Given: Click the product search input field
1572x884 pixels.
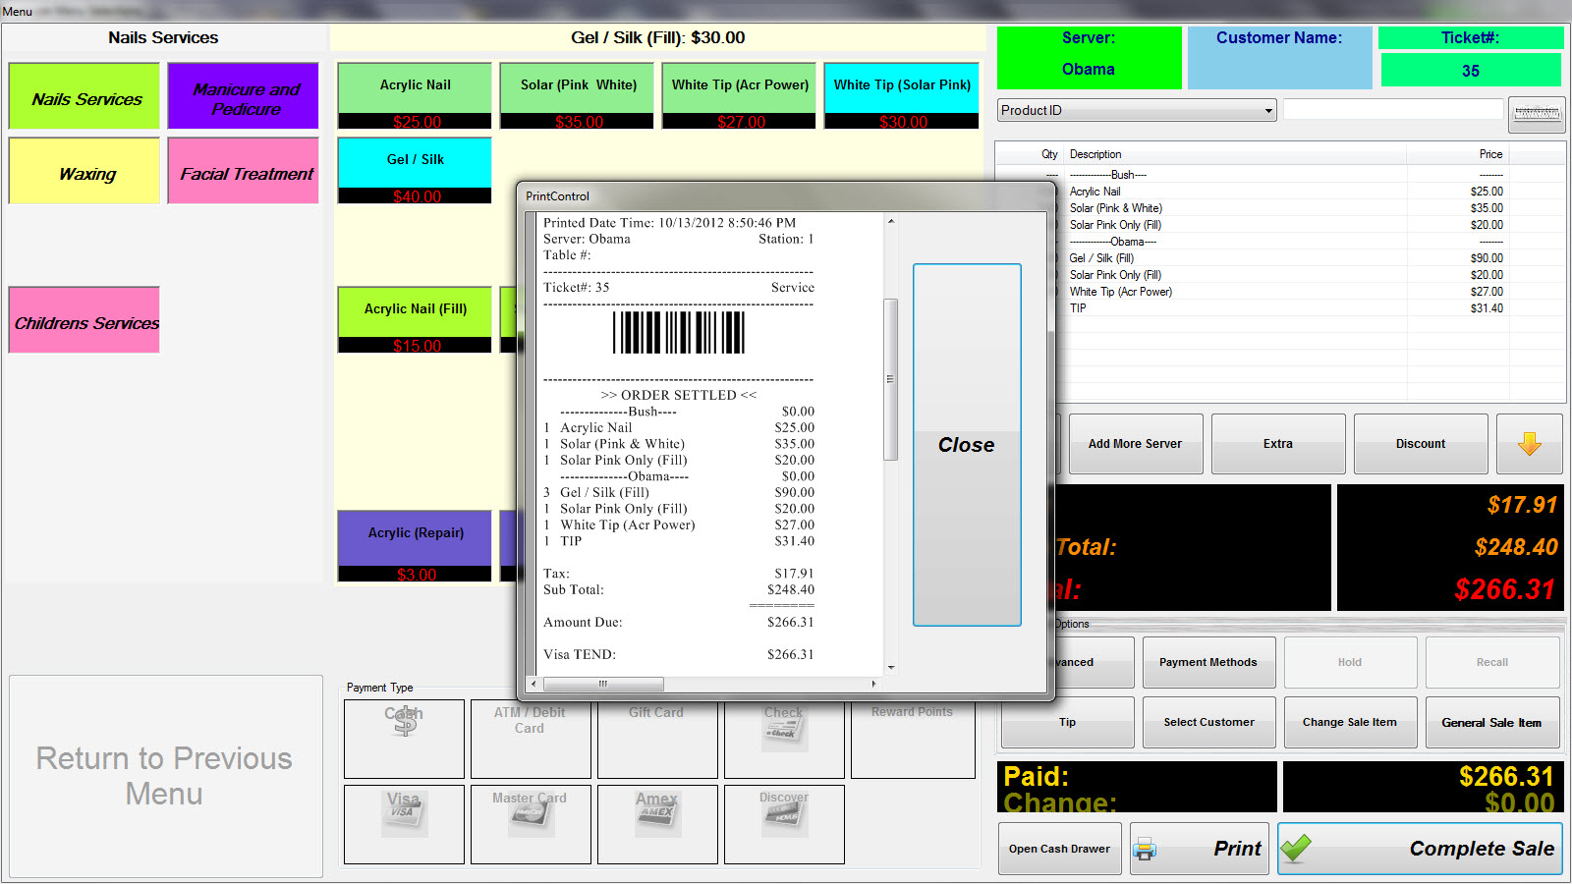Looking at the screenshot, I should [1392, 110].
